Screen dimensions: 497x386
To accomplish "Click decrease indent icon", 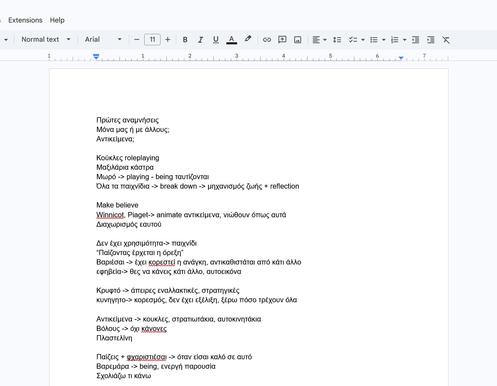I will (416, 40).
